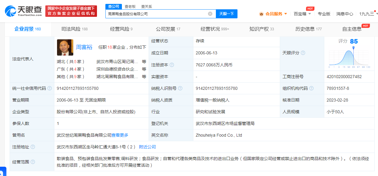The height and width of the screenshot is (176, 378).
Task: Click the 天眼一下 search button
Action: point(227,14)
